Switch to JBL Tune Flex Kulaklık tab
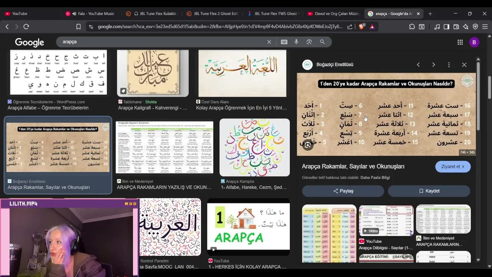 [152, 13]
